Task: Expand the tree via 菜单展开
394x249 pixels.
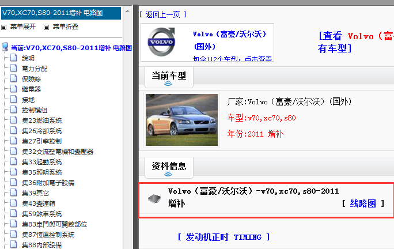Action: (23, 27)
